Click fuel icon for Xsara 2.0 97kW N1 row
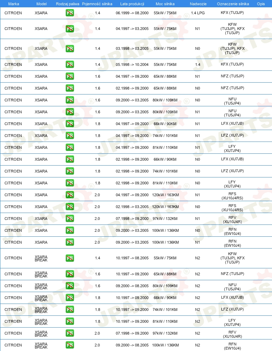 70,219
